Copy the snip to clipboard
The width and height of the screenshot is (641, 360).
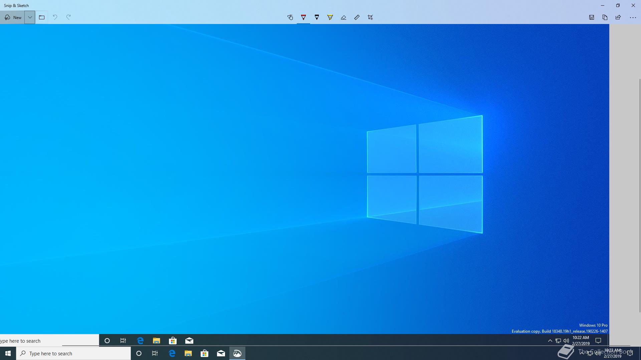(605, 17)
